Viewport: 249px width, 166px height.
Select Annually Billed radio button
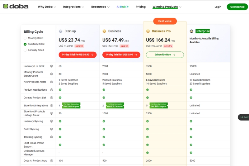pos(25,50)
